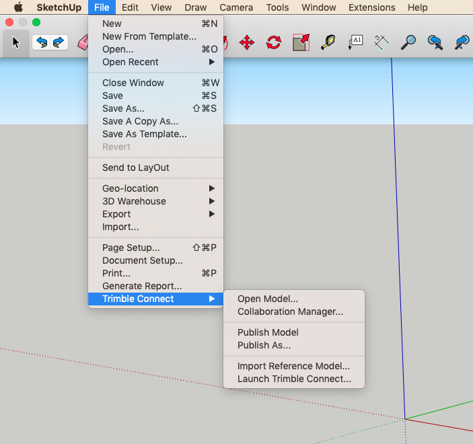
Task: Click the red close window button
Action: click(9, 22)
